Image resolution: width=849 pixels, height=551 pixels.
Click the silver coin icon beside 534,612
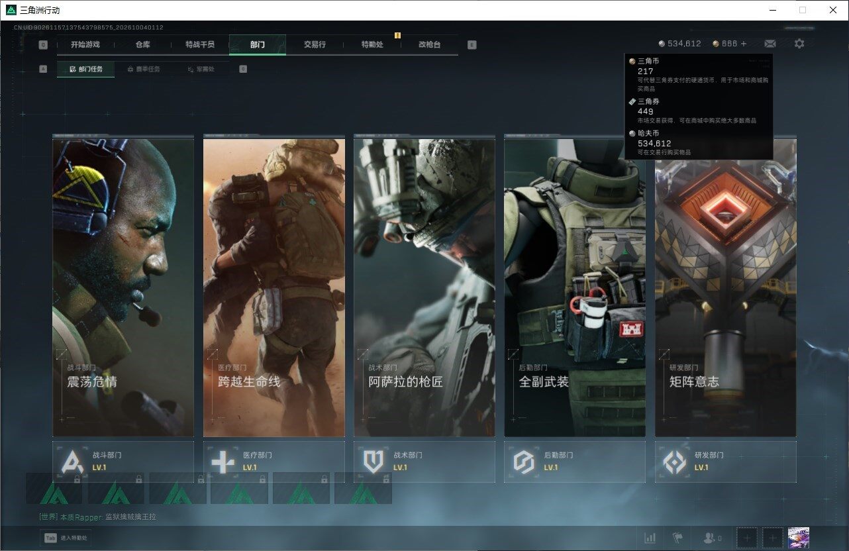click(x=662, y=44)
